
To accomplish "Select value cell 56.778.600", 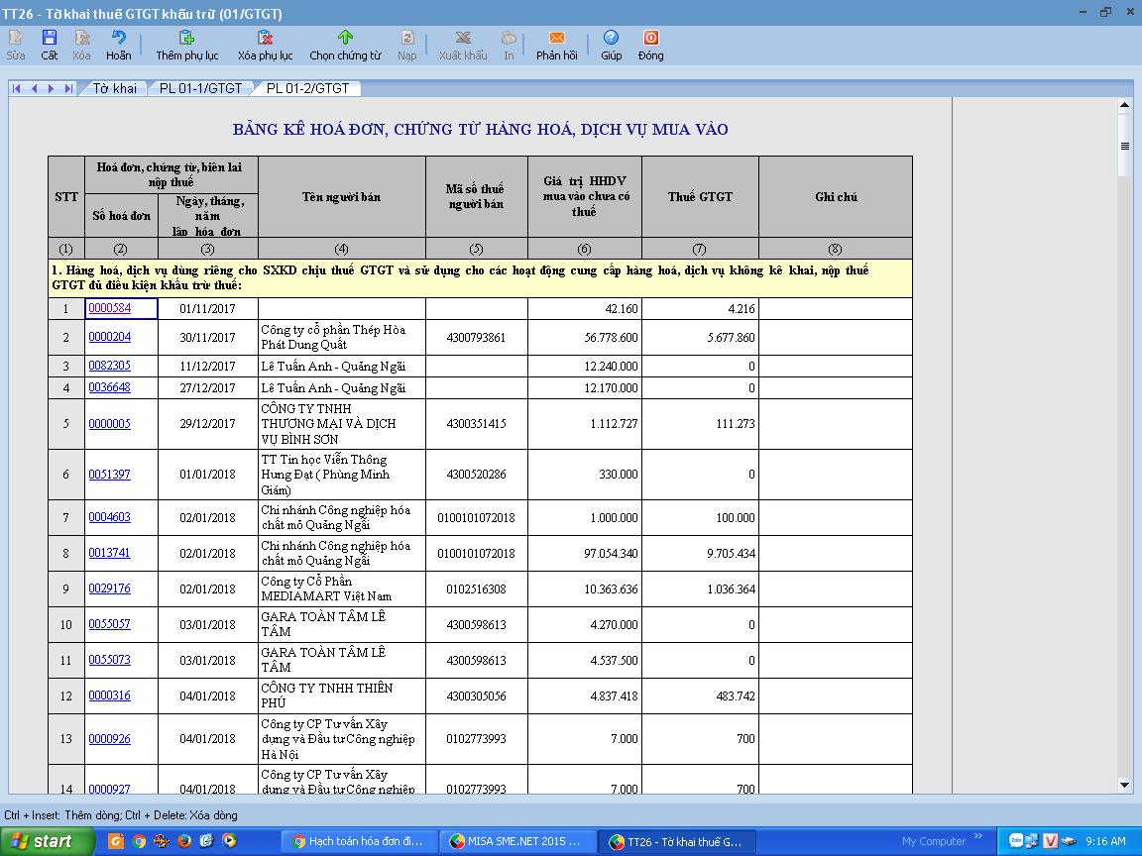I will click(x=585, y=337).
